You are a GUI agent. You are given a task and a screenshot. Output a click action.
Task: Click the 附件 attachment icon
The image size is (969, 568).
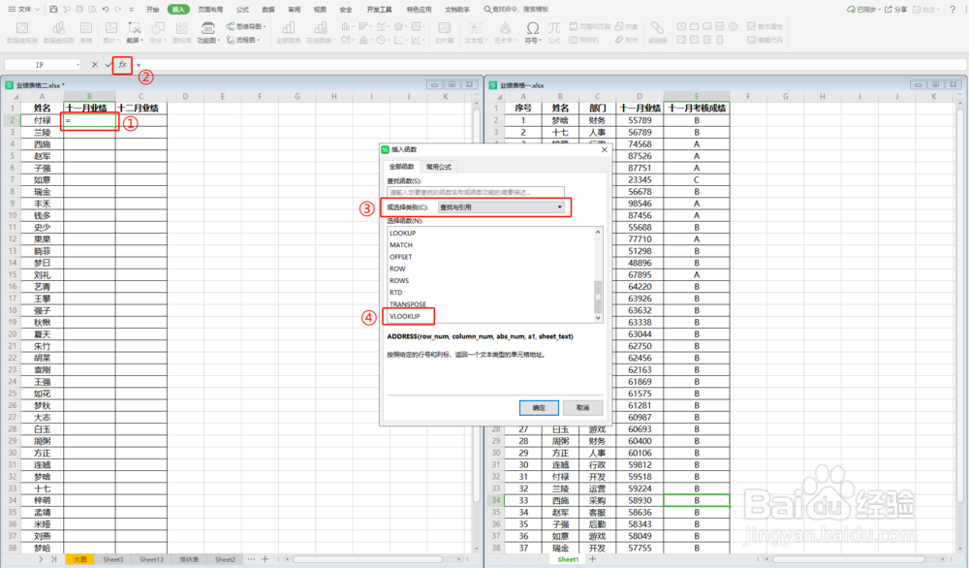pyautogui.click(x=626, y=40)
